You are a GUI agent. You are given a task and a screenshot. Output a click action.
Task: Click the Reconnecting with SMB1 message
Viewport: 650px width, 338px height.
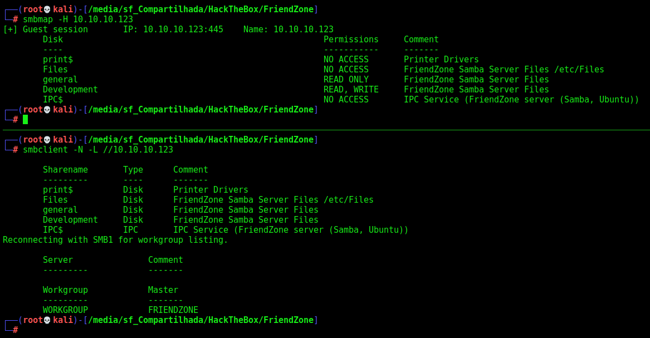(x=115, y=240)
